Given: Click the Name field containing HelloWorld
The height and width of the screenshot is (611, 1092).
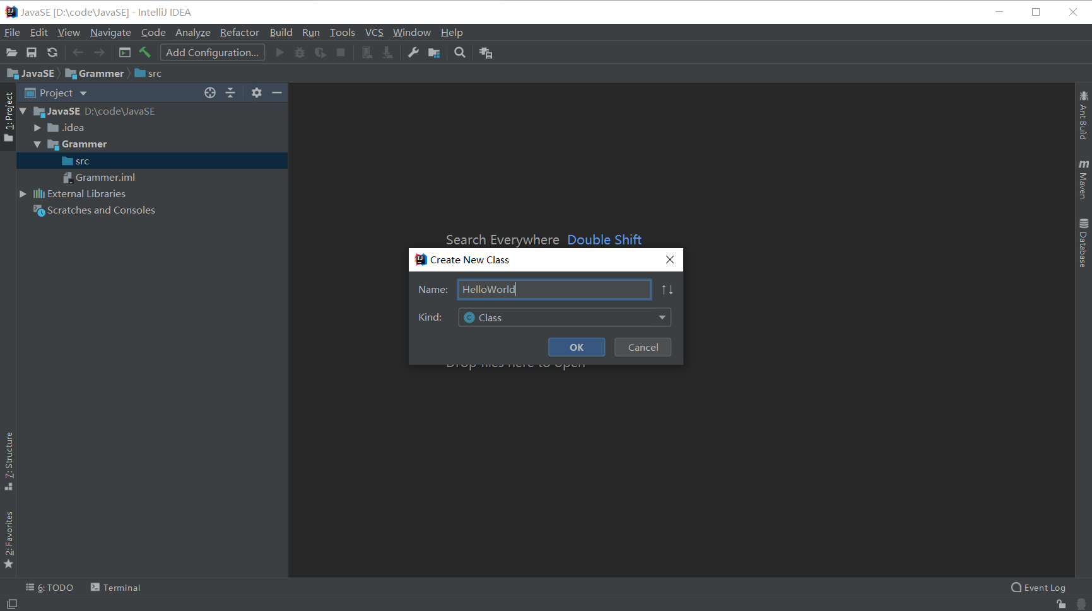Looking at the screenshot, I should (555, 289).
